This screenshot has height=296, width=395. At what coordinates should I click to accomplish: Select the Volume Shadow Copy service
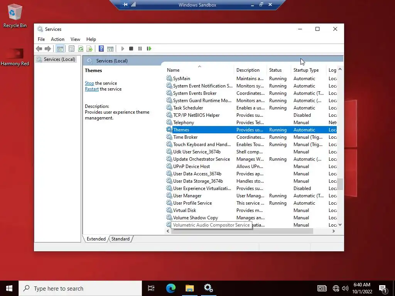click(251, 217)
